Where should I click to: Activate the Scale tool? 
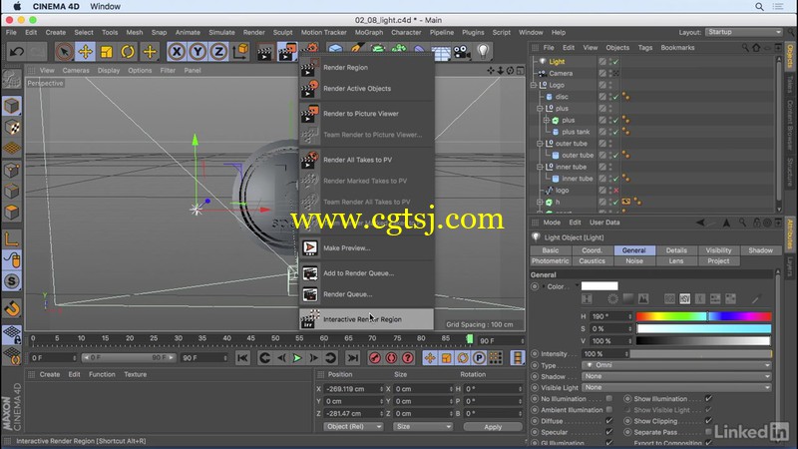coord(107,52)
